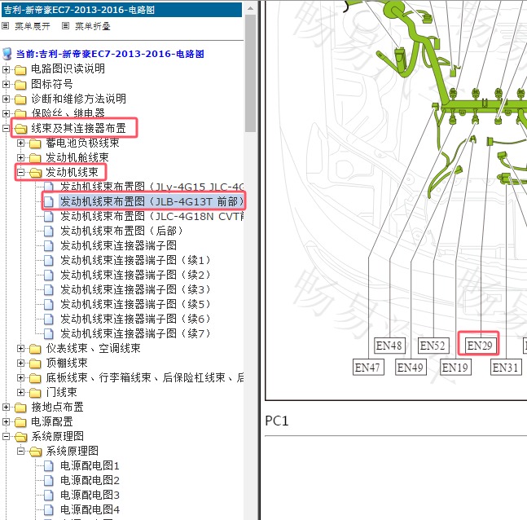Expand the 诊断和维修方法说明 folder
The height and width of the screenshot is (520, 527).
click(x=6, y=99)
